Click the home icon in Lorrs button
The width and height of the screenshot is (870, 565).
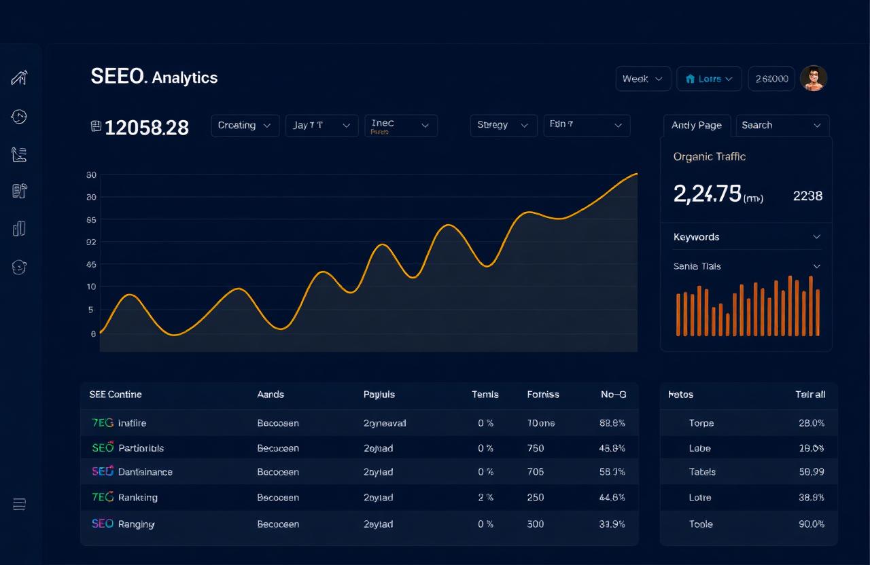[x=691, y=79]
